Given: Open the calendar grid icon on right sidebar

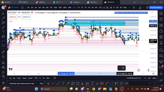Looking at the screenshot, I should point(161,37).
